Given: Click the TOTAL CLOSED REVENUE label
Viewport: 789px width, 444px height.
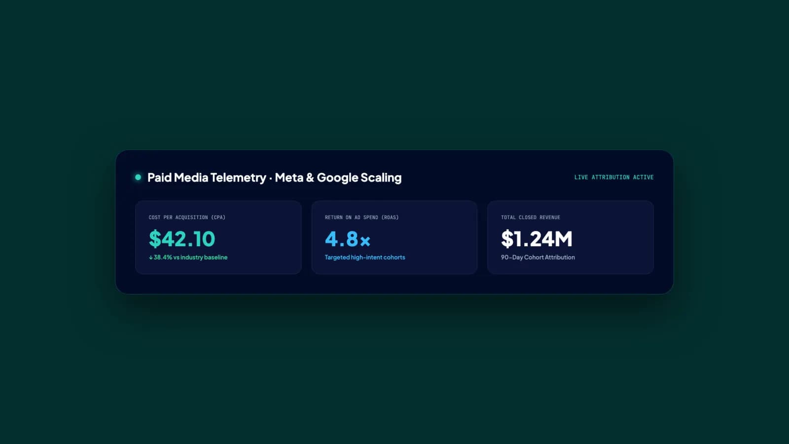Looking at the screenshot, I should [x=531, y=217].
